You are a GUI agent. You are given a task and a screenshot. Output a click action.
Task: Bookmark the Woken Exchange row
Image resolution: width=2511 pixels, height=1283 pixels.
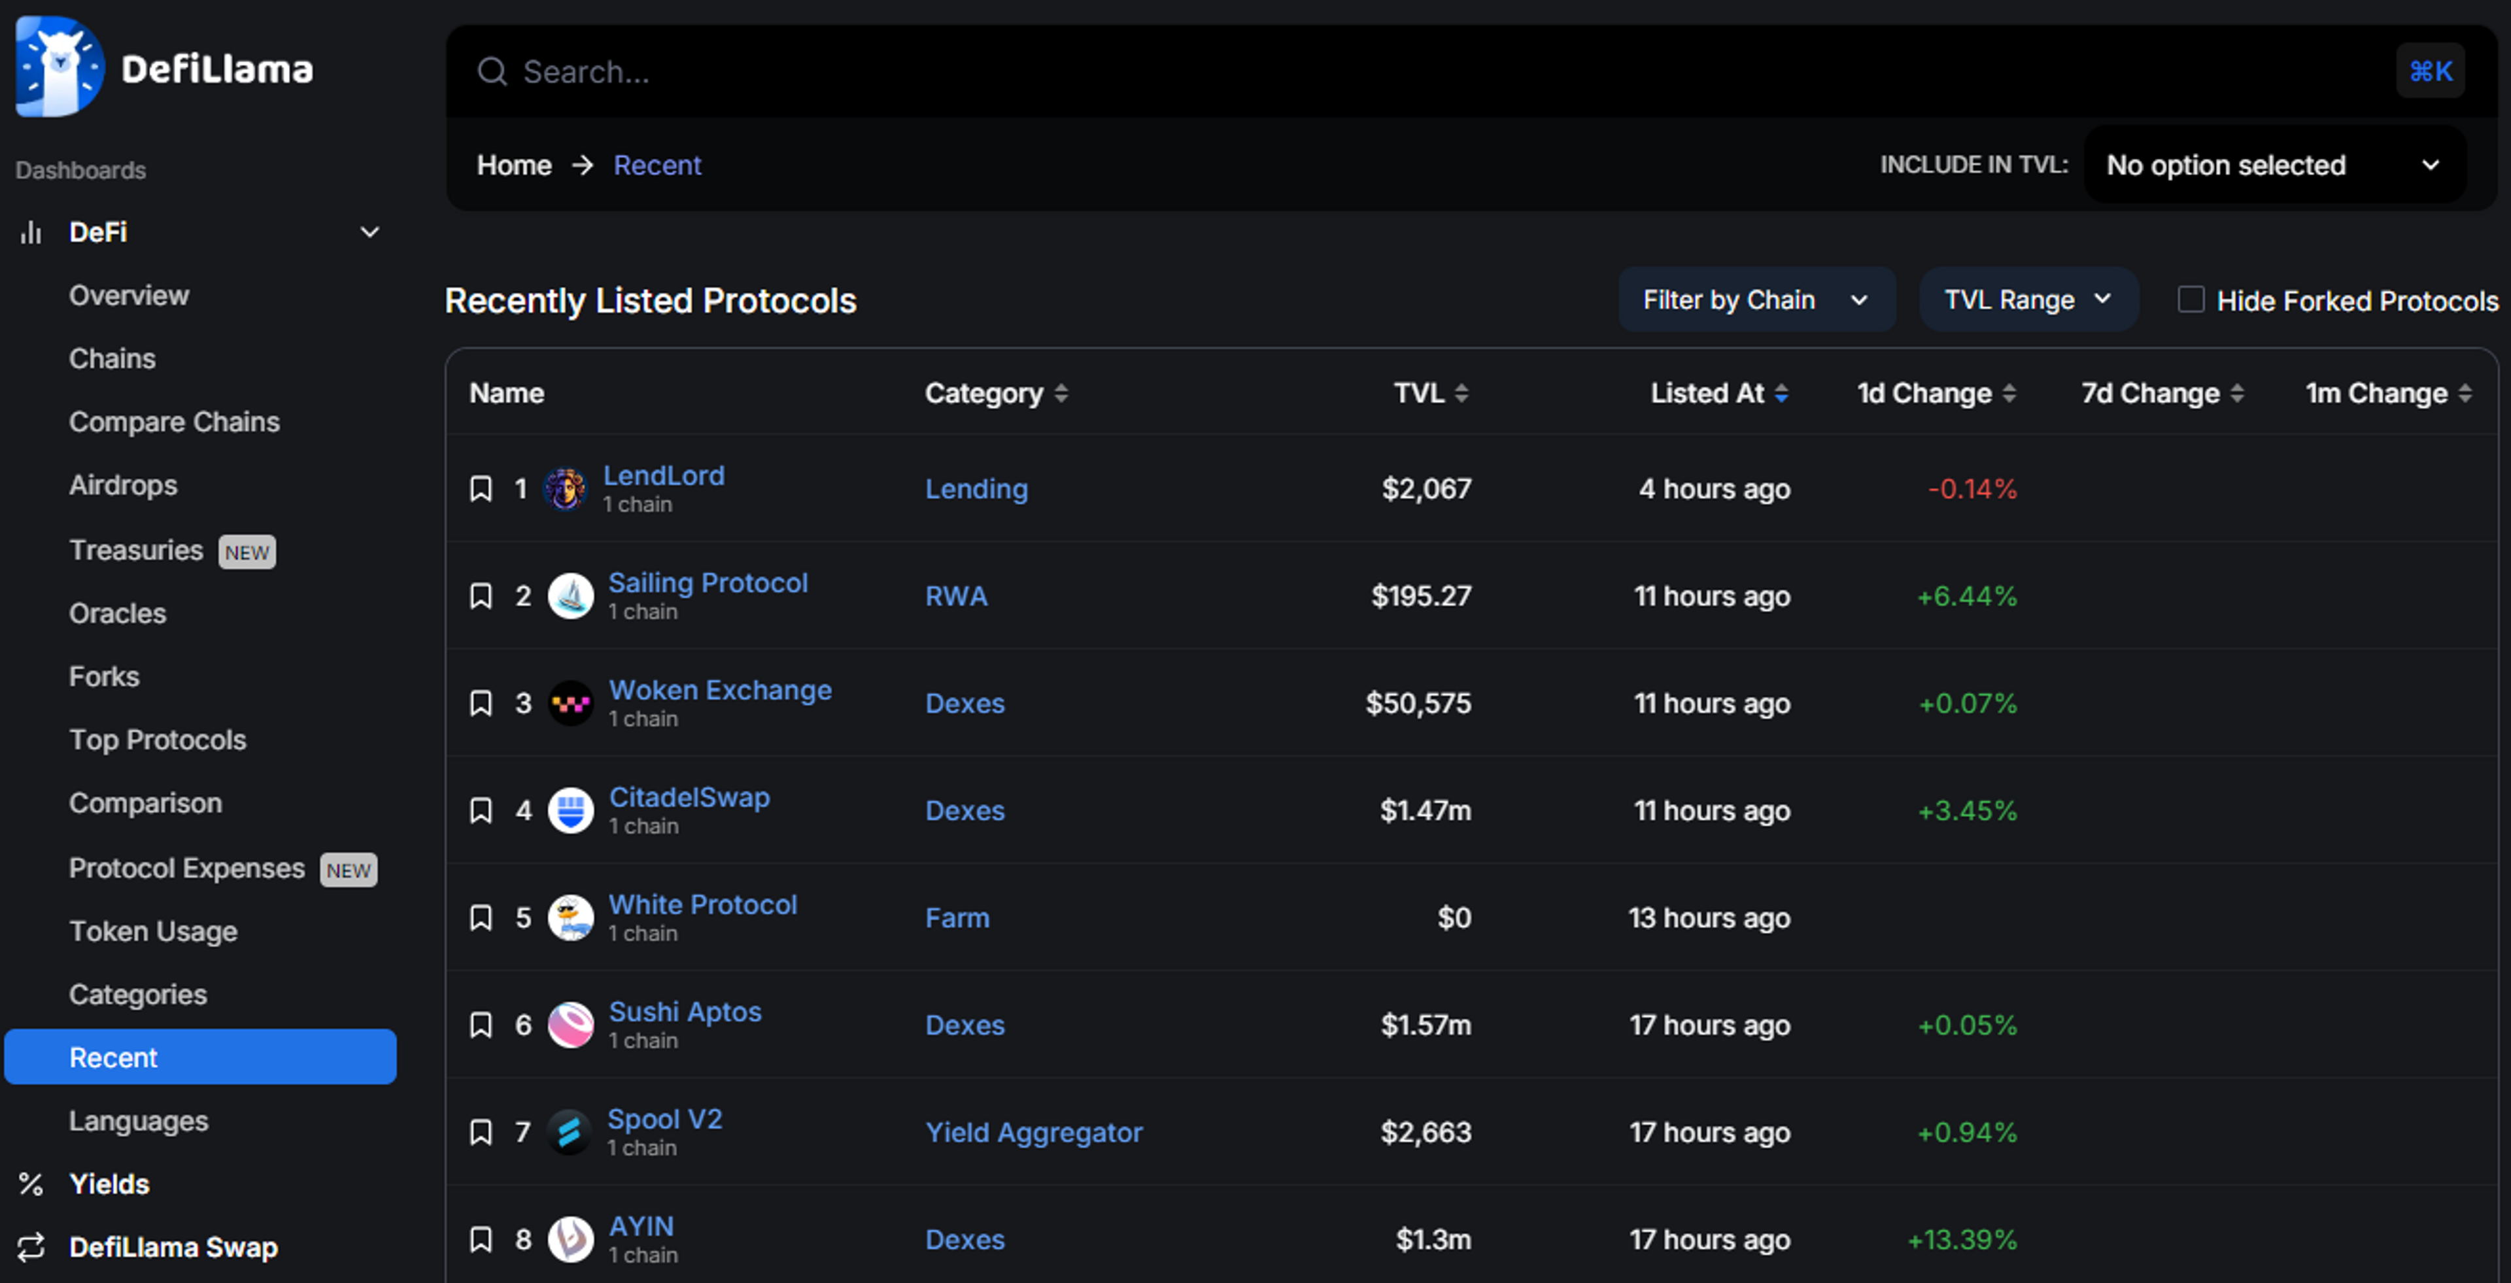click(x=481, y=703)
